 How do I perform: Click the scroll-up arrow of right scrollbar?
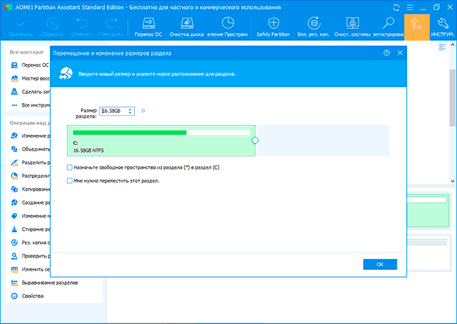coord(452,45)
